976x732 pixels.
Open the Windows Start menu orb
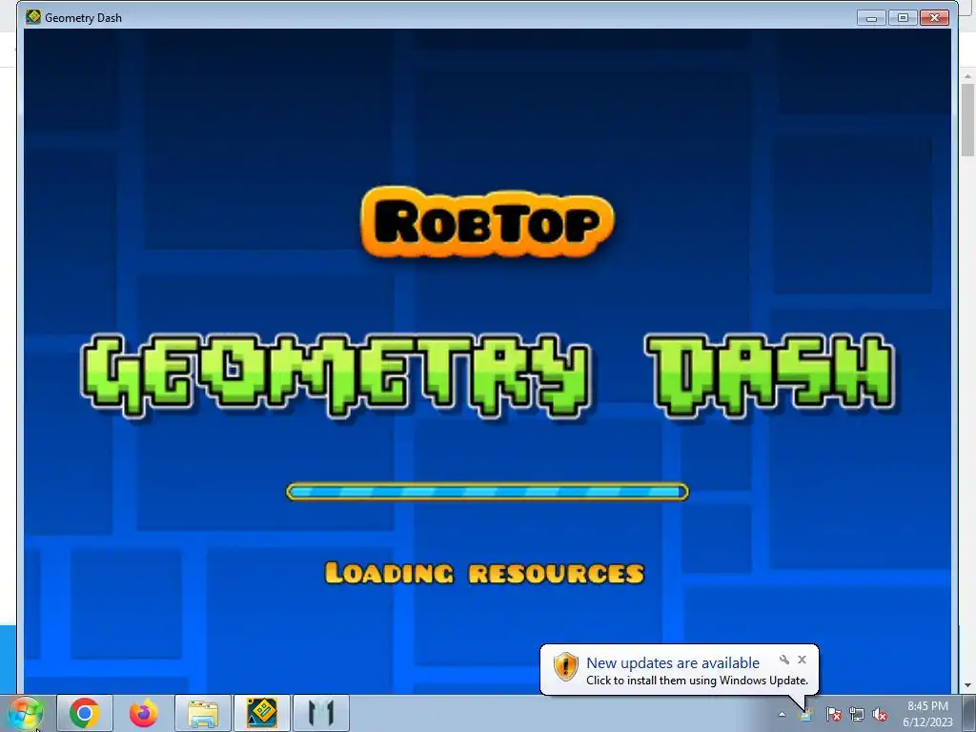pos(25,713)
